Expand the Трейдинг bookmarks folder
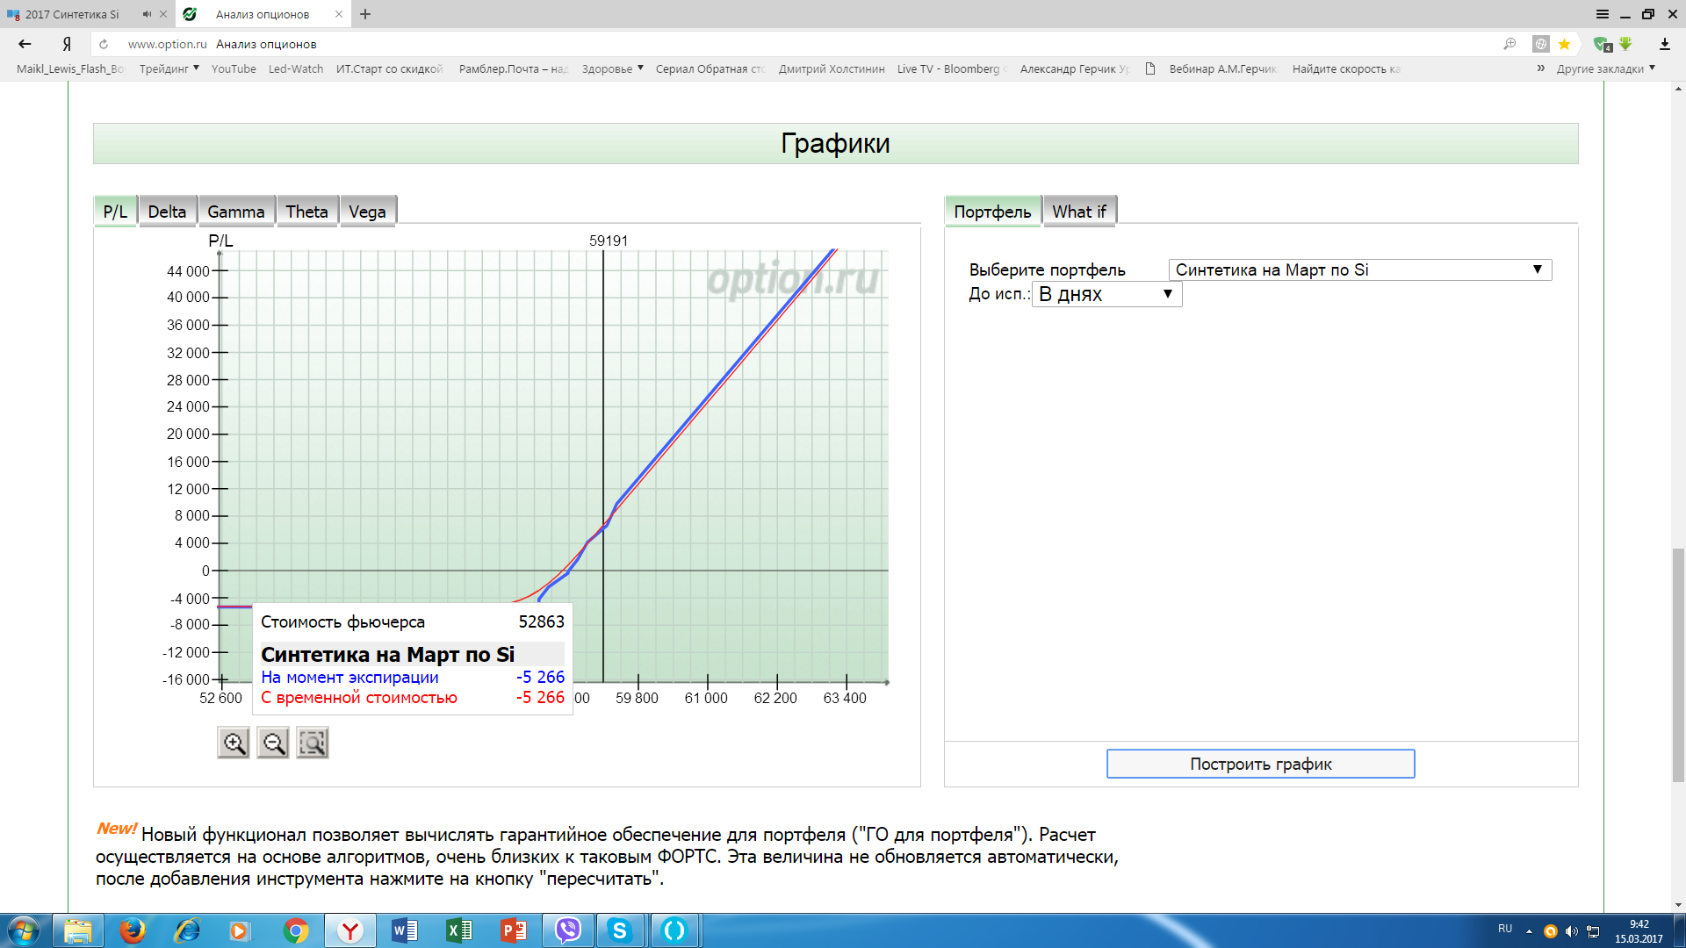The height and width of the screenshot is (948, 1686). pos(169,68)
